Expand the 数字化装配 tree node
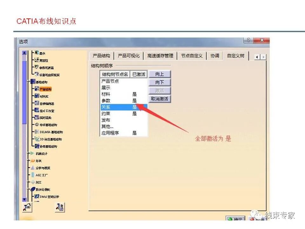 28,189
